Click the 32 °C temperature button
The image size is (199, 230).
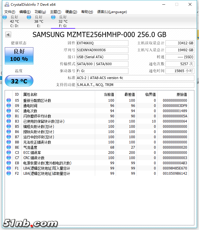(x=19, y=81)
